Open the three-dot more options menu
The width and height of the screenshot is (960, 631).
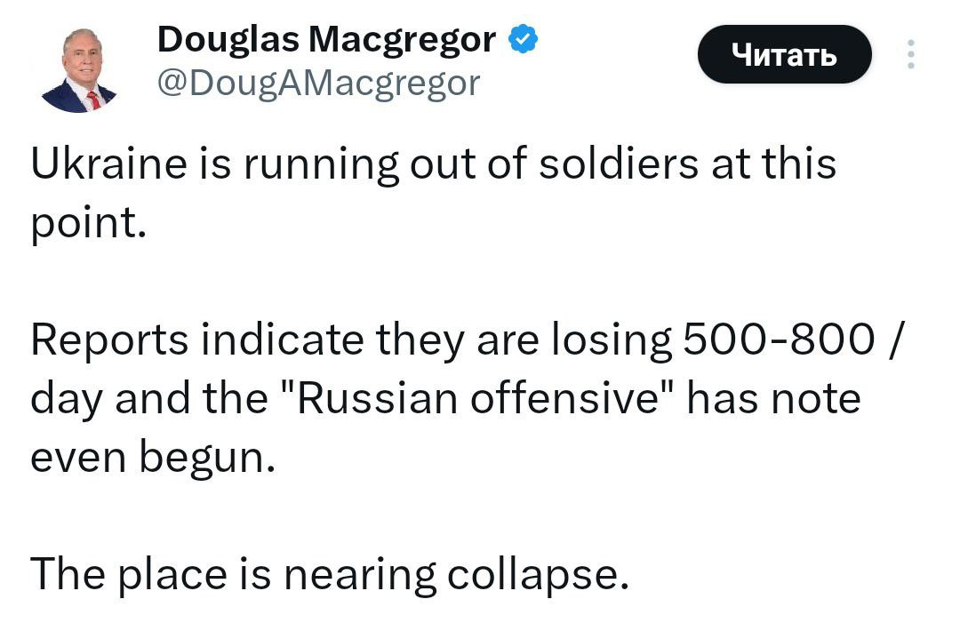(x=909, y=55)
